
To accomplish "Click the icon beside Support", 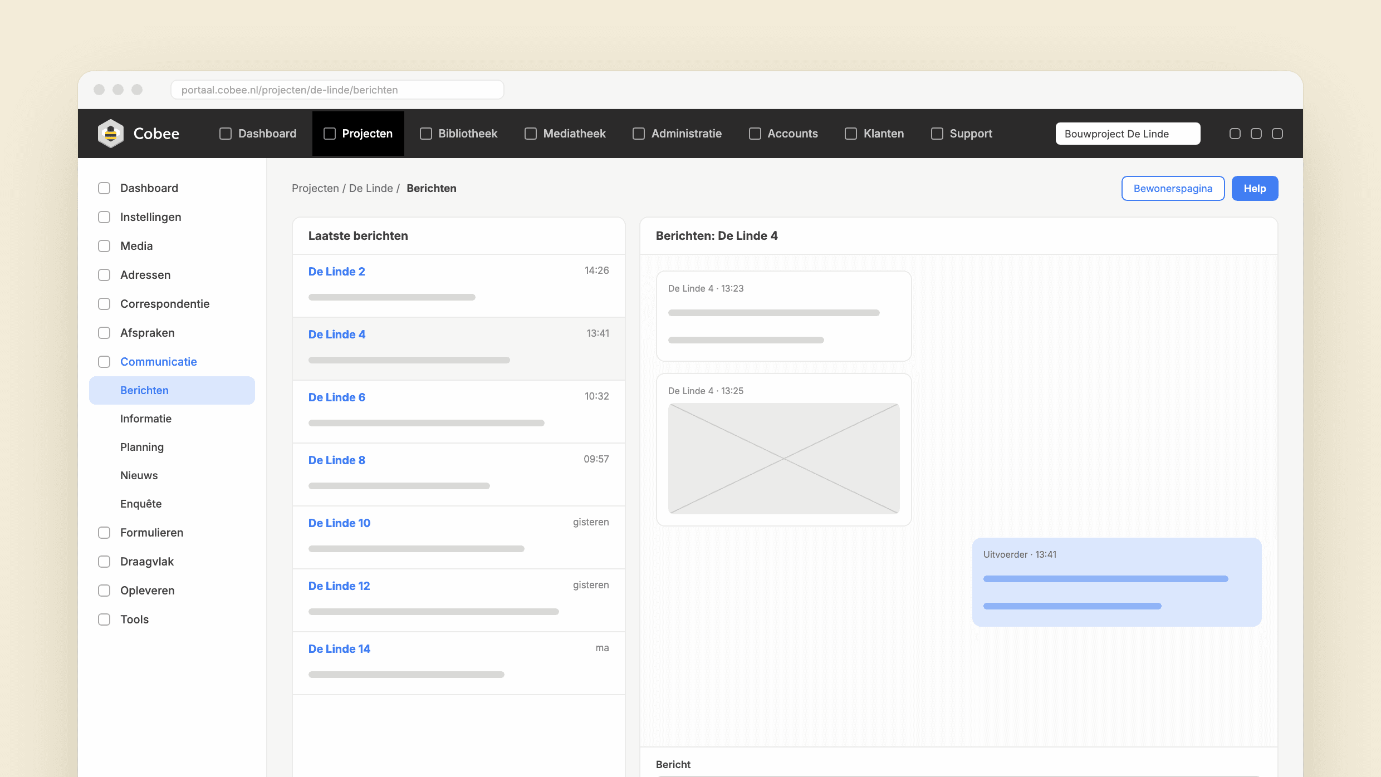I will point(937,134).
